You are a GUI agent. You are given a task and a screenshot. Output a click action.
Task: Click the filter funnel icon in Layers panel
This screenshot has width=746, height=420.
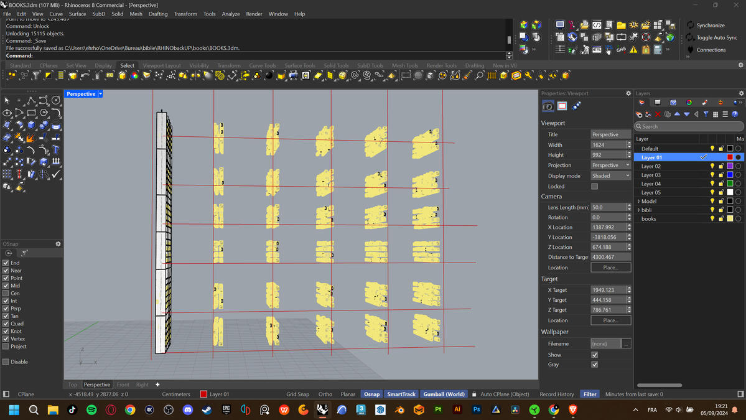pyautogui.click(x=706, y=114)
